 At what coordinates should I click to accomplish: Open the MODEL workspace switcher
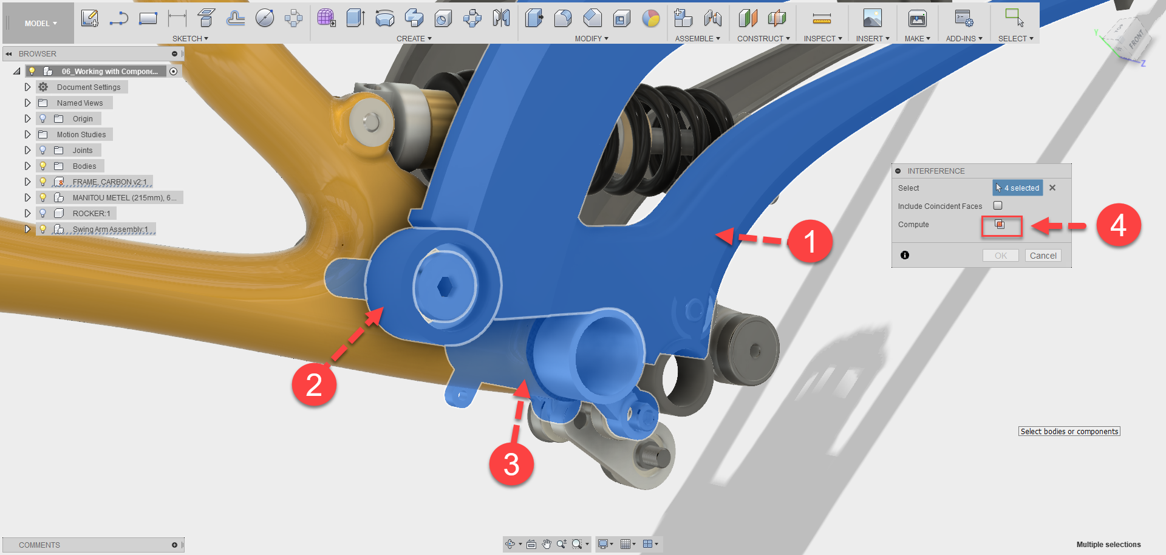(38, 23)
